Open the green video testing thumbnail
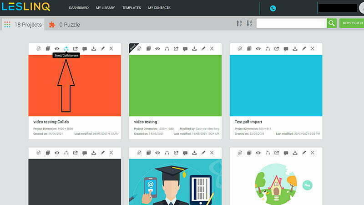Image resolution: width=364 pixels, height=205 pixels. coord(175,85)
